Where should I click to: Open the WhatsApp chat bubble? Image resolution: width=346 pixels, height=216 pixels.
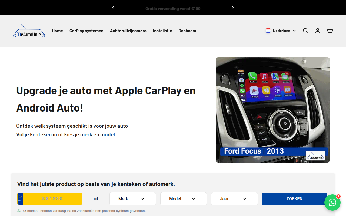point(332,202)
